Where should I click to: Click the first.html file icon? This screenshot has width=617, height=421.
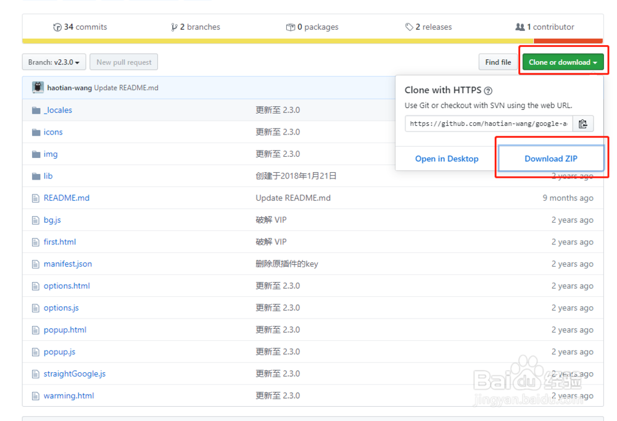coord(36,242)
